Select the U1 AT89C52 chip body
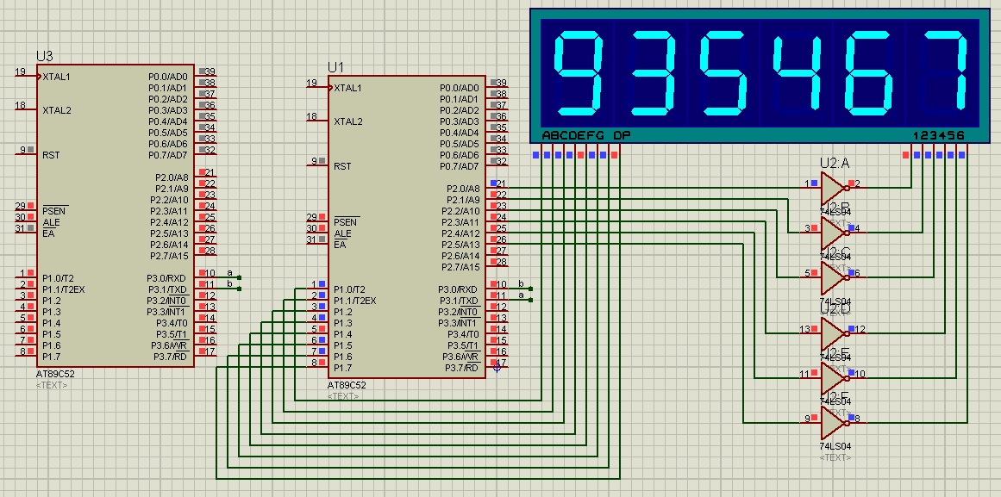The image size is (1001, 497). click(407, 227)
